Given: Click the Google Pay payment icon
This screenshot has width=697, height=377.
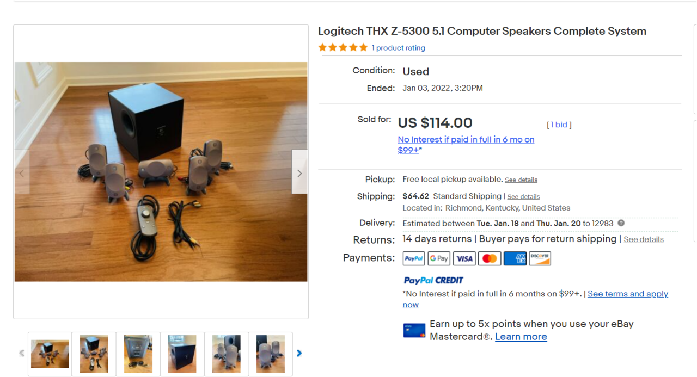Looking at the screenshot, I should click(x=439, y=258).
